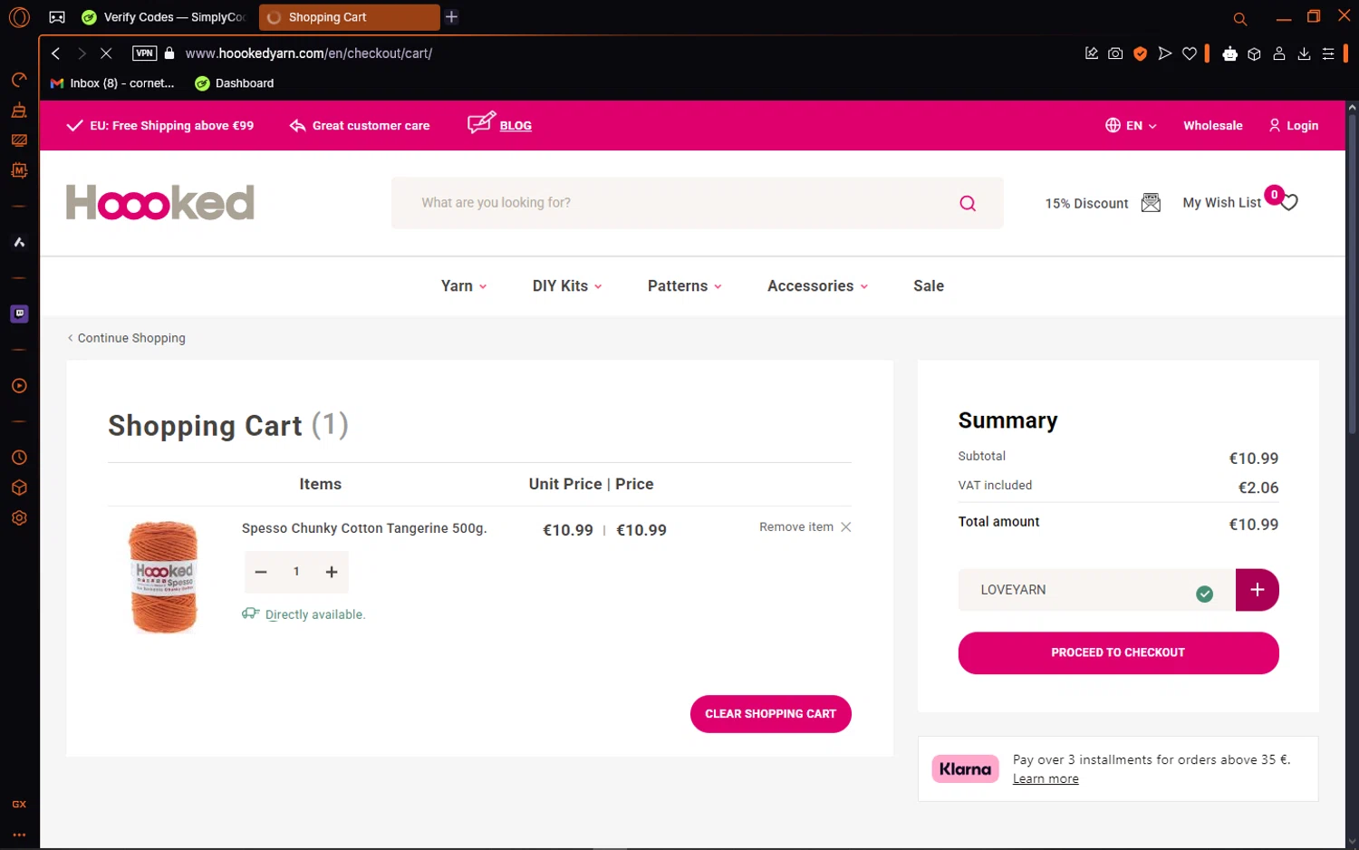Open the downloads icon in toolbar
Viewport: 1359px width, 850px height.
(x=1304, y=53)
